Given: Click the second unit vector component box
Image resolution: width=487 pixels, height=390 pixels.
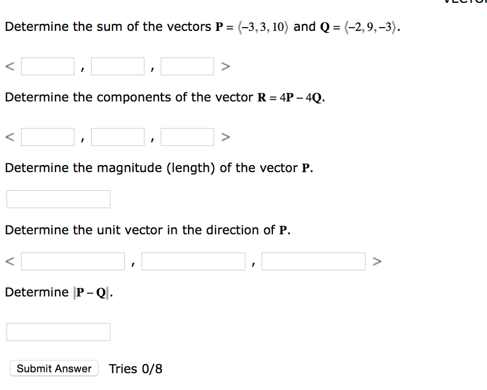Looking at the screenshot, I should point(193,261).
